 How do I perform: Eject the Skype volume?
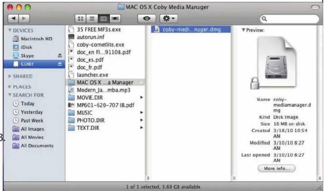point(60,55)
